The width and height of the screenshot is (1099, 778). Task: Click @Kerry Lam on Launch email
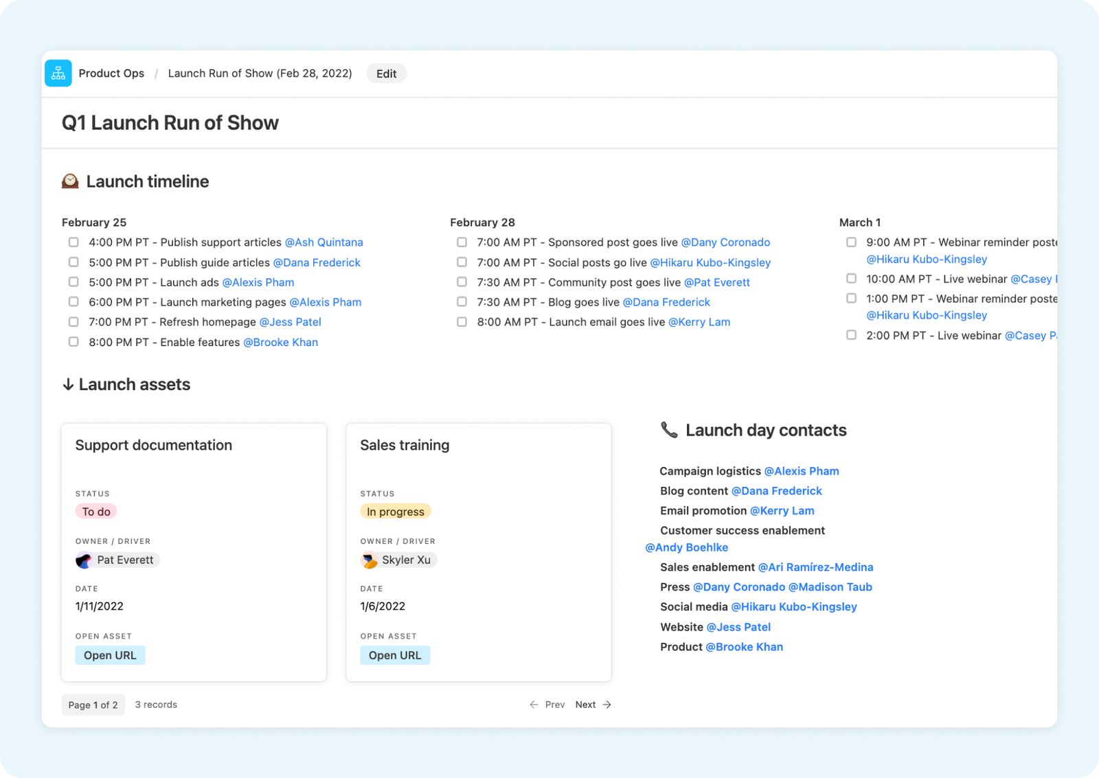(x=699, y=322)
